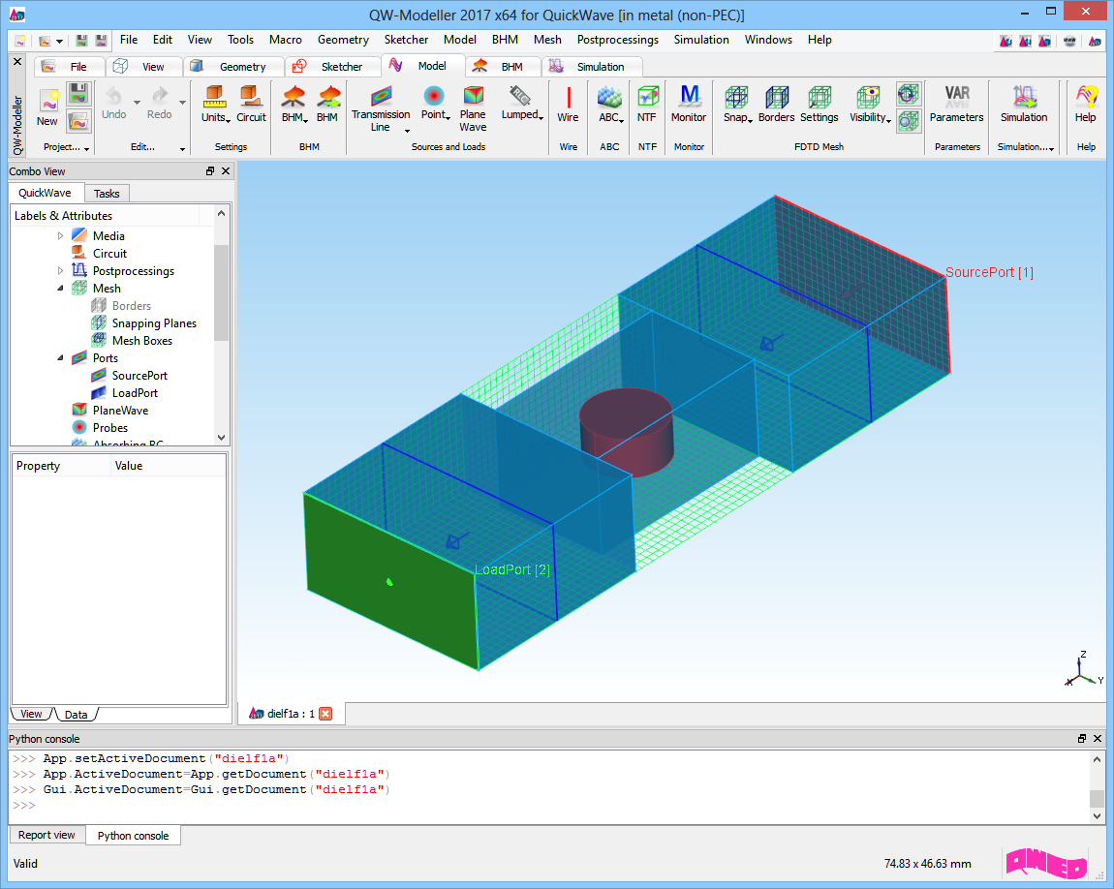Select Snapping Planes in the tree
This screenshot has height=889, width=1114.
click(x=154, y=323)
